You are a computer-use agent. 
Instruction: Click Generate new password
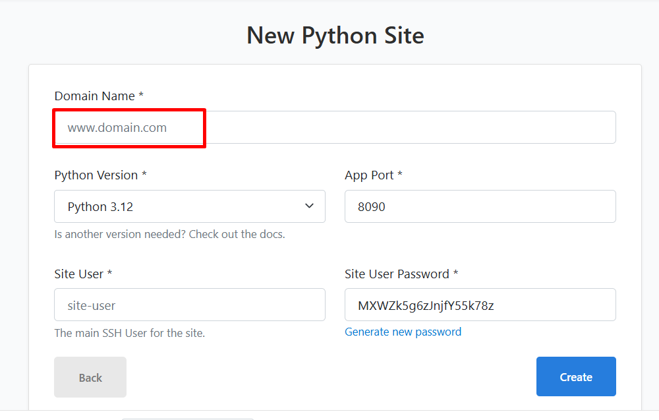click(x=403, y=332)
